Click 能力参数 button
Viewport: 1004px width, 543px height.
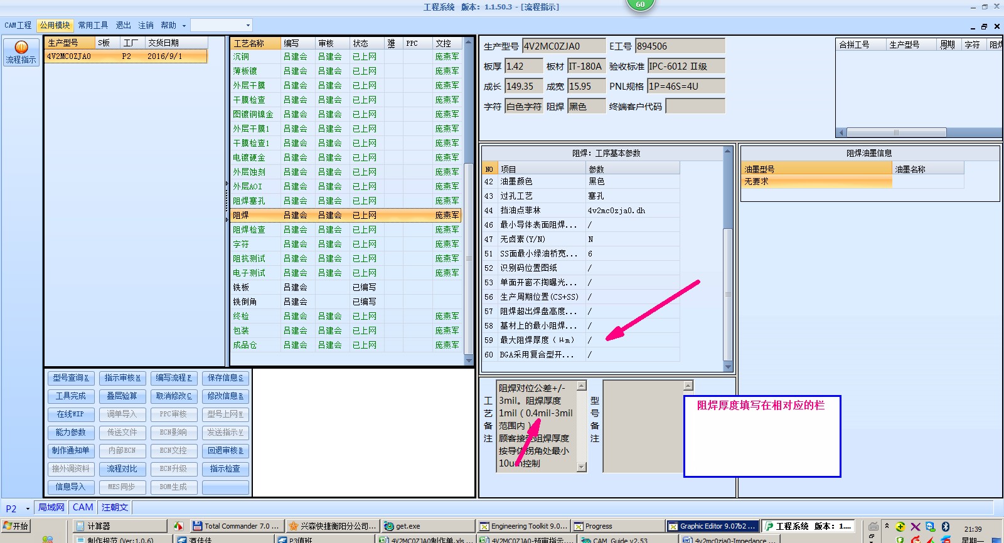pos(70,433)
